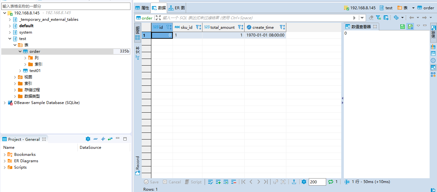Close the 数值查看器 tab
The height and width of the screenshot is (192, 437).
coord(375,27)
